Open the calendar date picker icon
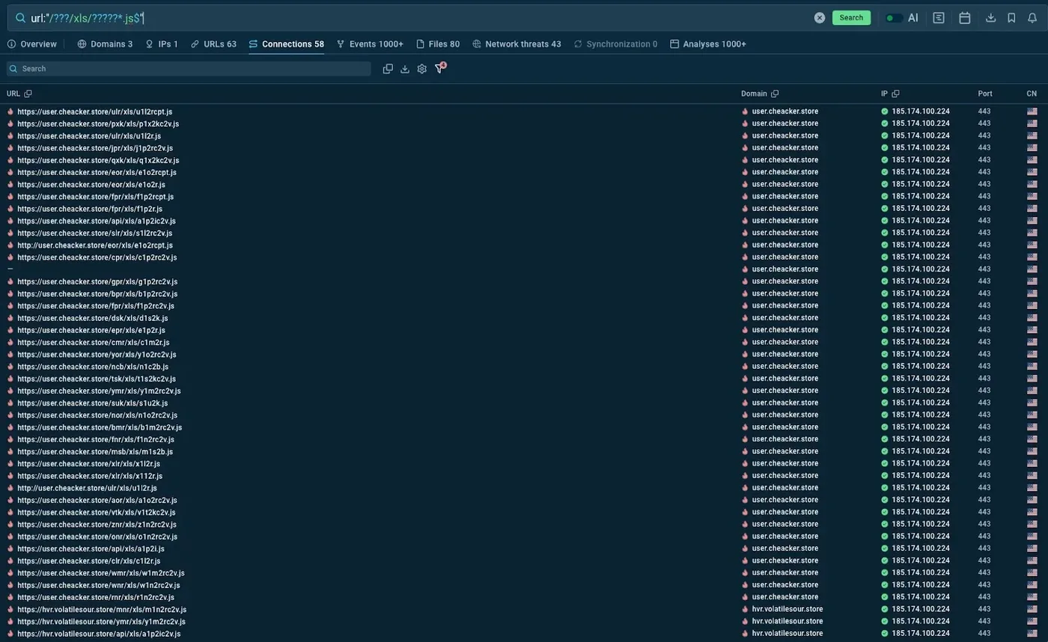Image resolution: width=1048 pixels, height=642 pixels. point(965,17)
